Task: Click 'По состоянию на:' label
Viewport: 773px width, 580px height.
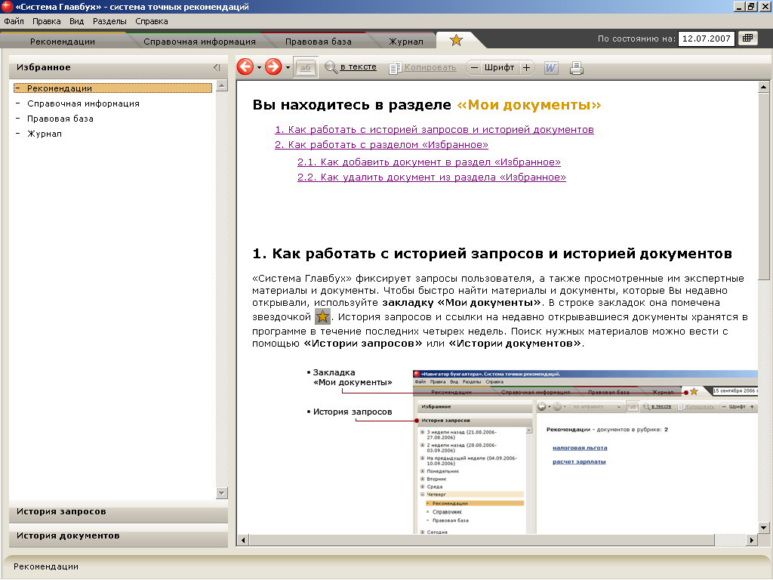Action: (636, 39)
